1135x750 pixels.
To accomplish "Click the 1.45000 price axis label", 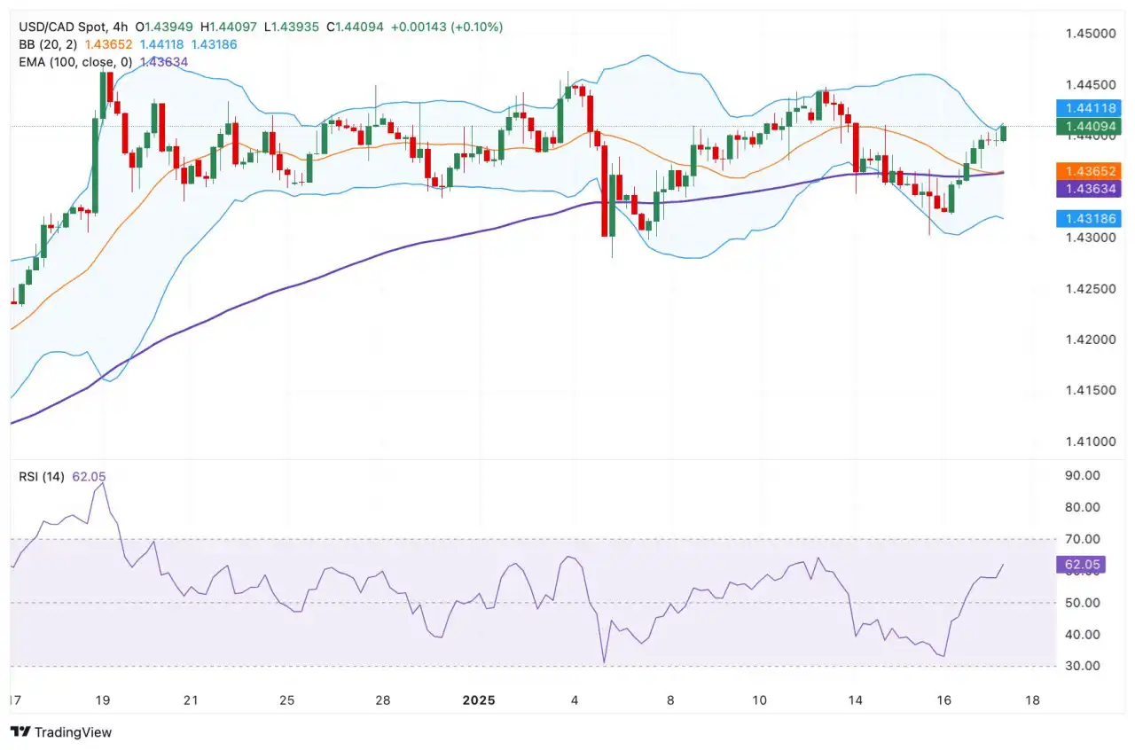I will (1091, 34).
